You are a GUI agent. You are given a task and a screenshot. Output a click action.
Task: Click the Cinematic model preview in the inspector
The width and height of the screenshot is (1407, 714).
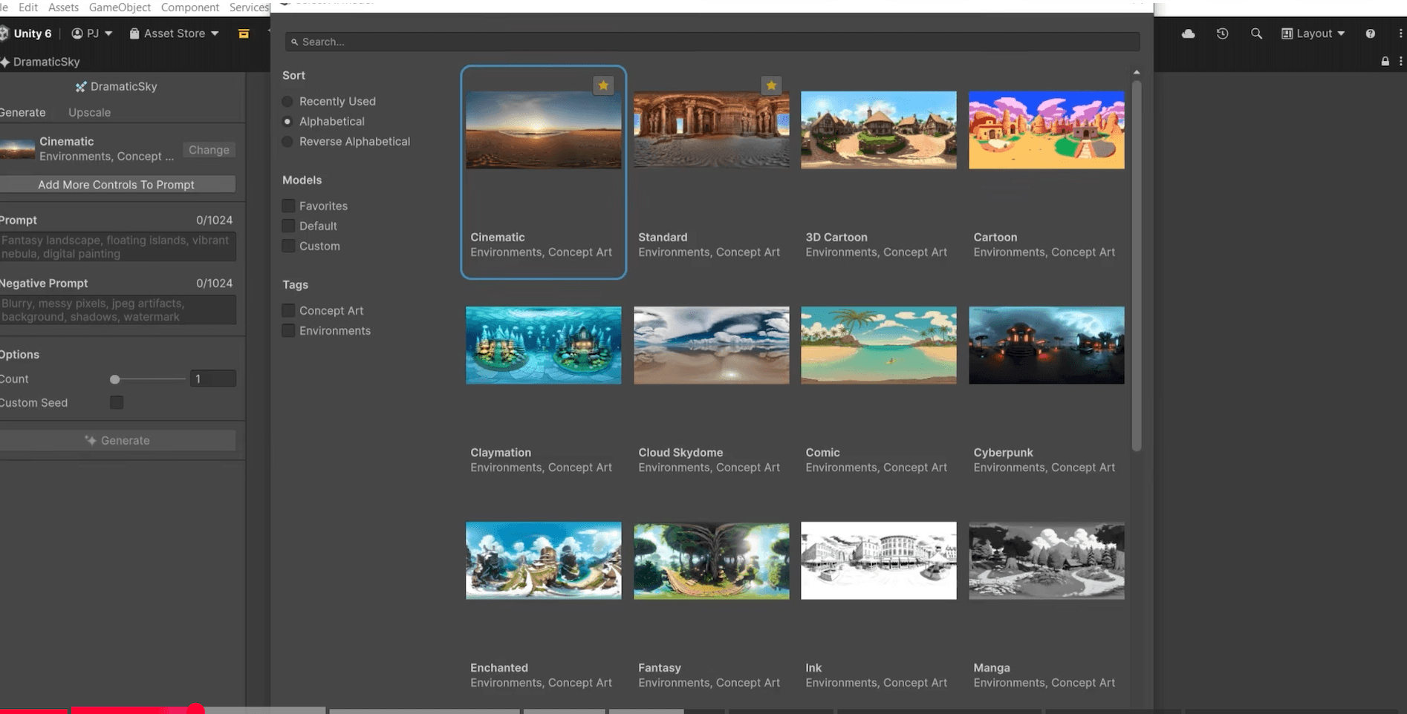[18, 148]
